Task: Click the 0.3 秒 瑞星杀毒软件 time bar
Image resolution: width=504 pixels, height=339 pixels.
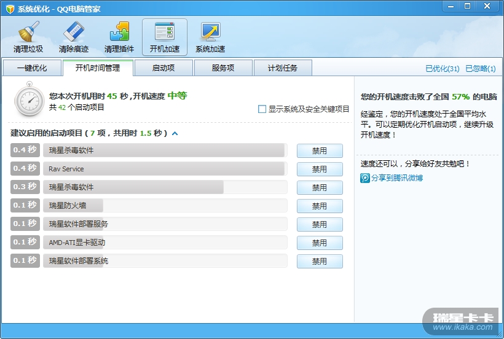Action: pos(165,187)
